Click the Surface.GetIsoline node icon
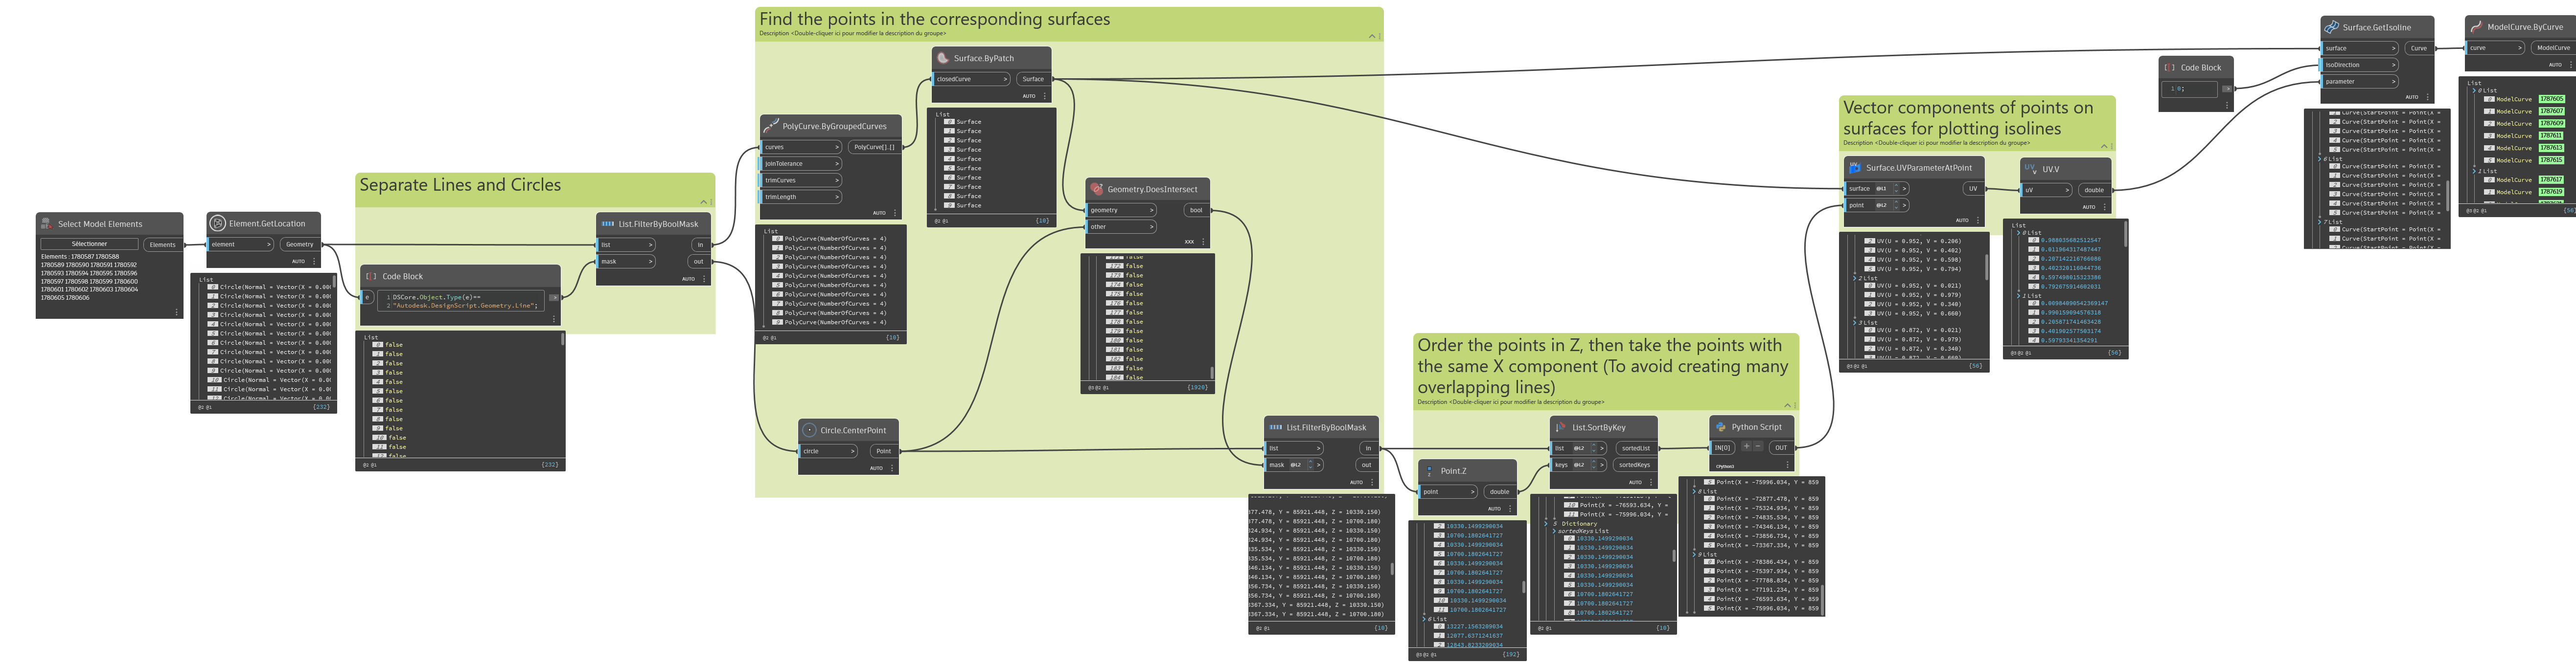Viewport: 2576px width, 665px height. click(2332, 27)
